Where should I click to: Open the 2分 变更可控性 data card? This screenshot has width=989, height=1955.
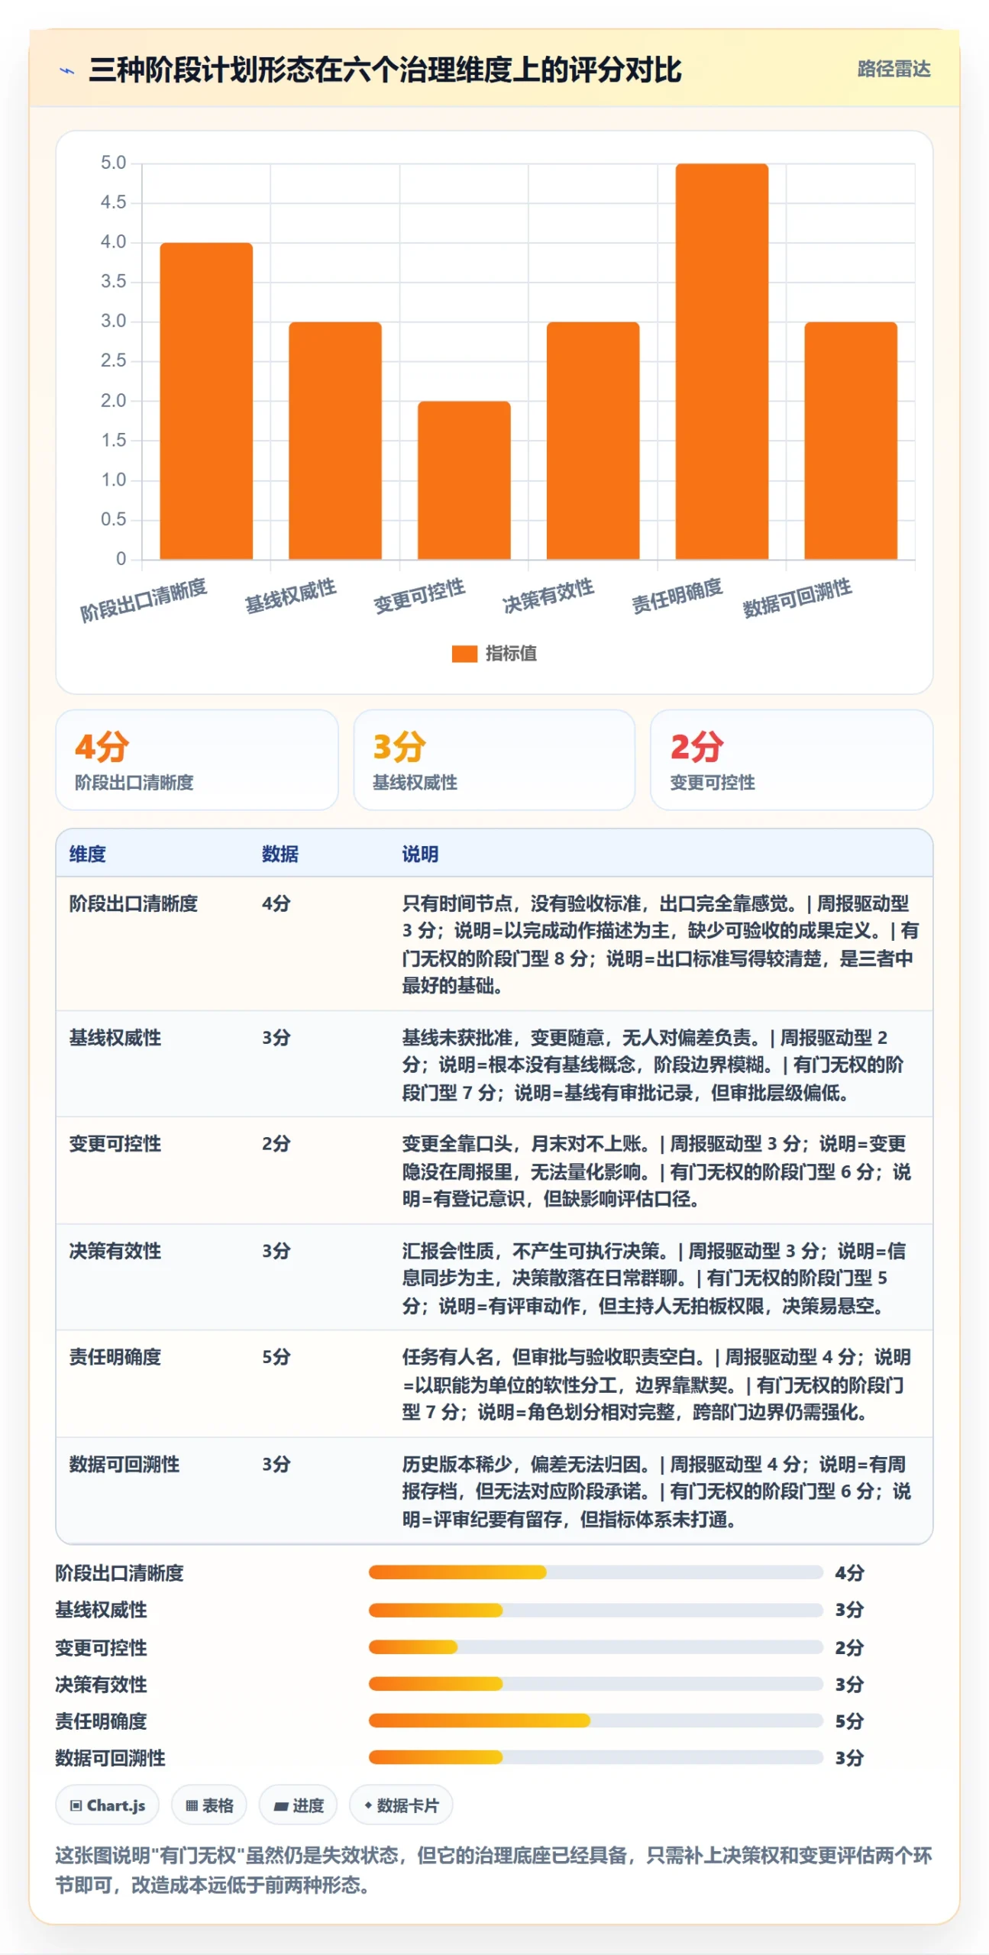click(791, 759)
